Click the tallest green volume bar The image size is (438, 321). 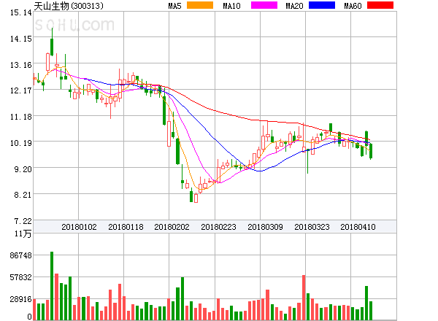[x=52, y=286]
